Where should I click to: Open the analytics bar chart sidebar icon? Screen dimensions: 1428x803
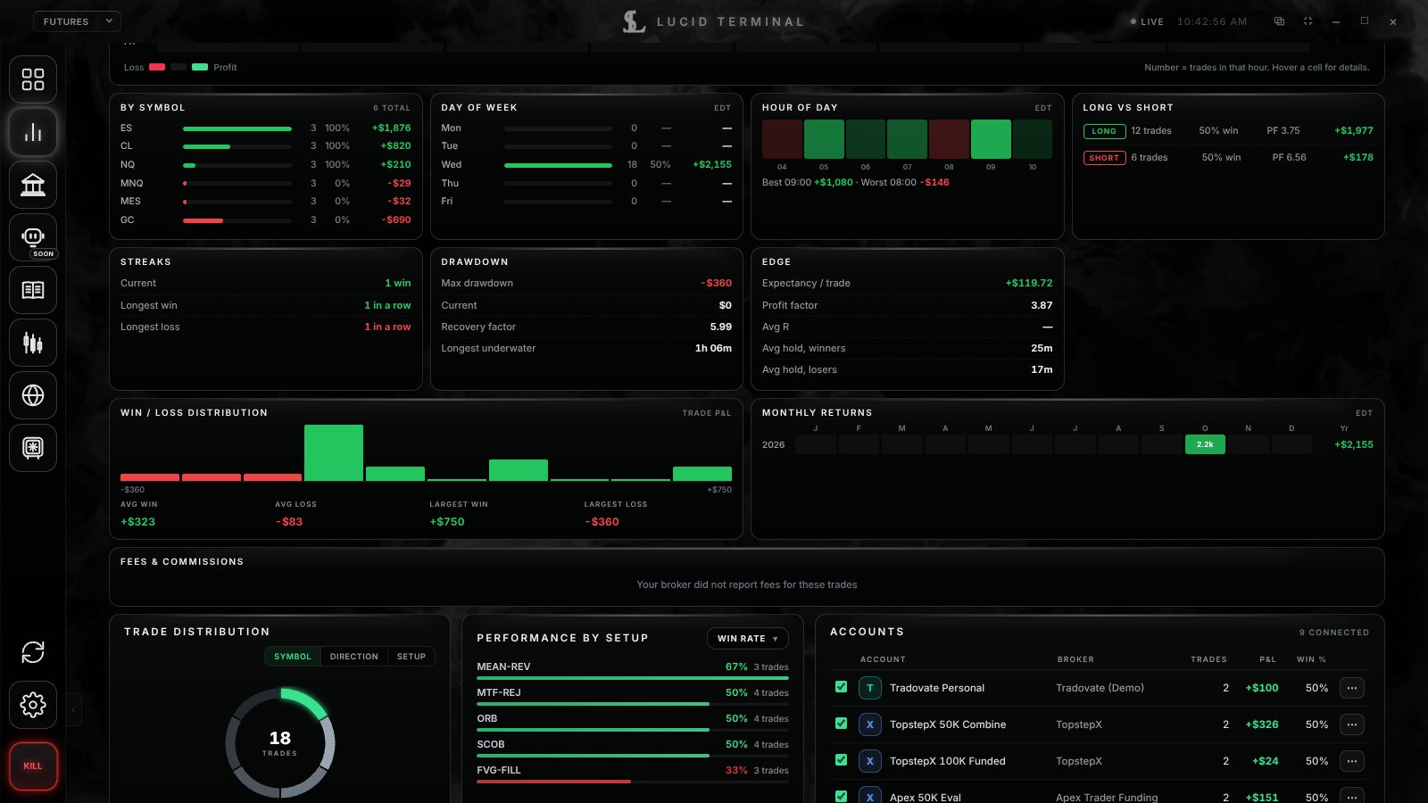(33, 132)
